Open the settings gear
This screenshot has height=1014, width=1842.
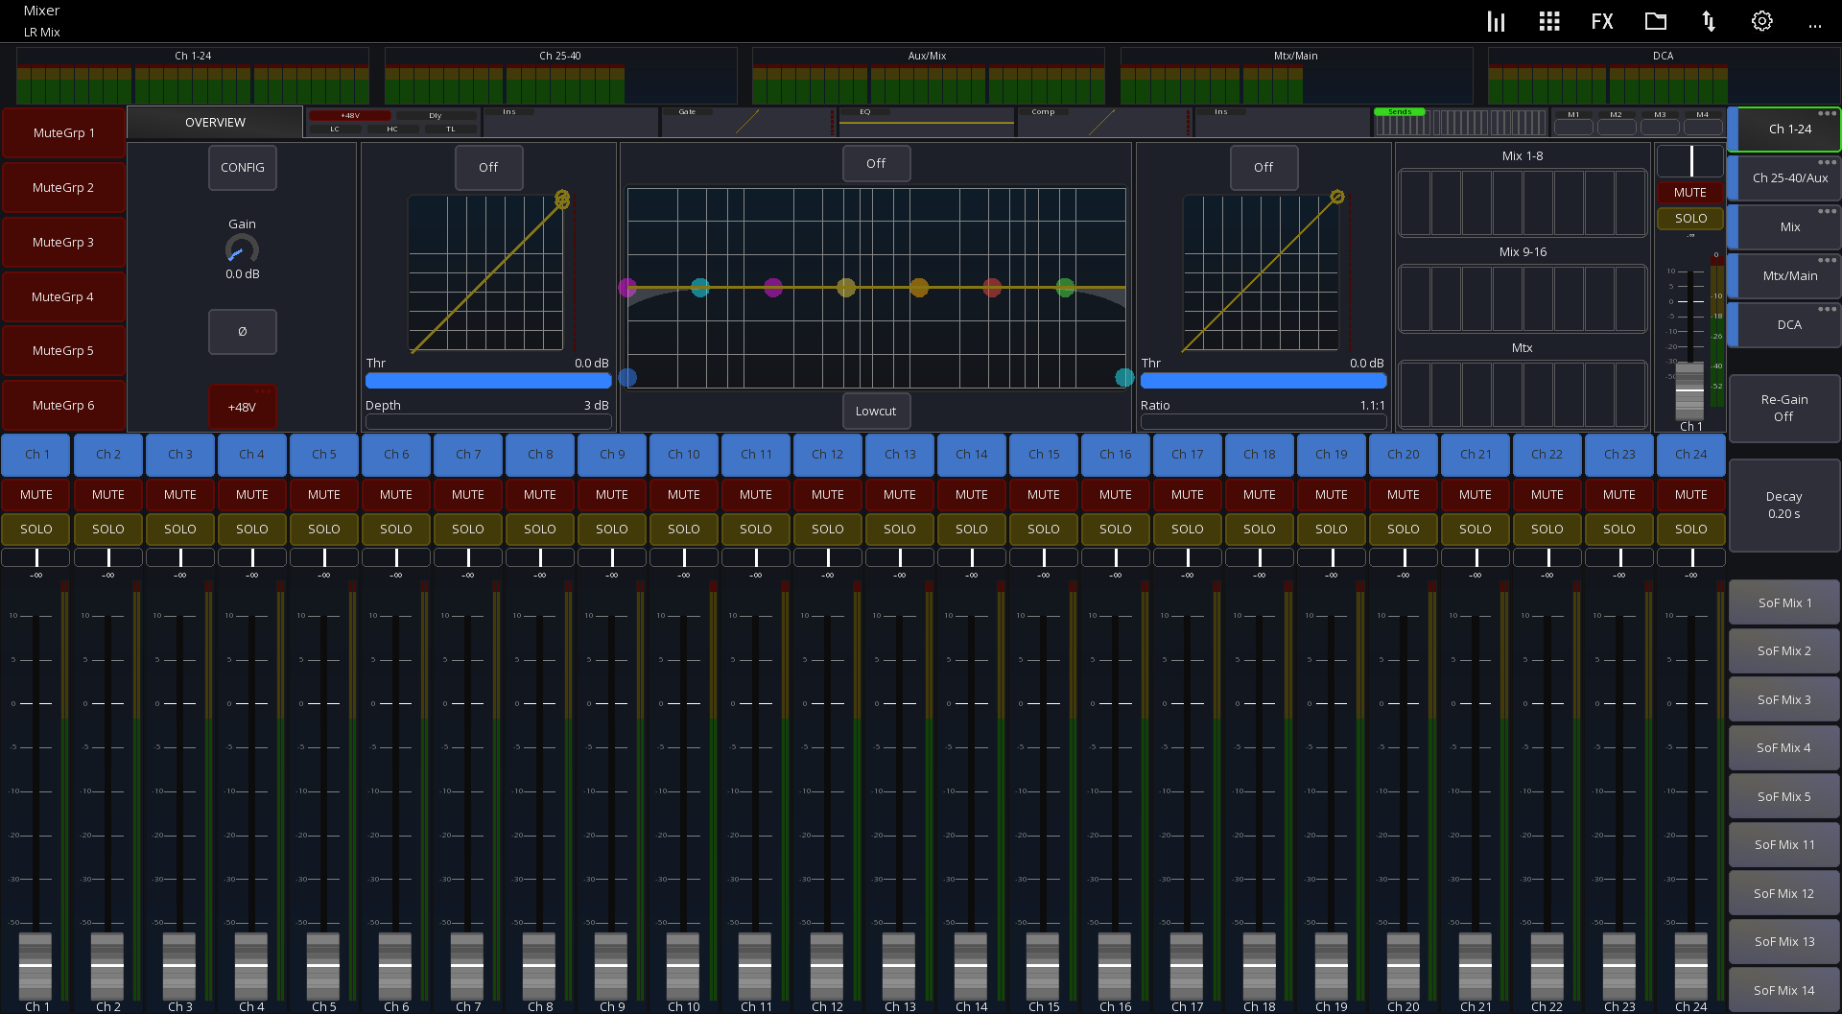[x=1761, y=20]
